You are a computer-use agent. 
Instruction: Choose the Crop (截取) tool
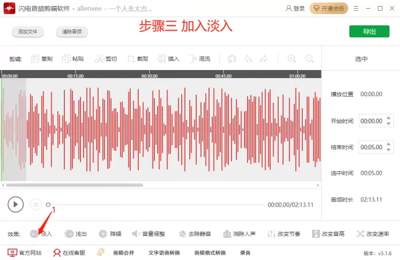[138, 59]
